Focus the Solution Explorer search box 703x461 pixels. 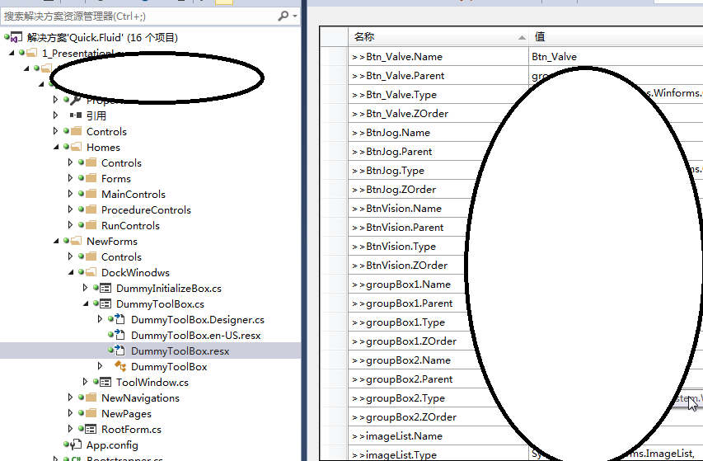(x=139, y=16)
